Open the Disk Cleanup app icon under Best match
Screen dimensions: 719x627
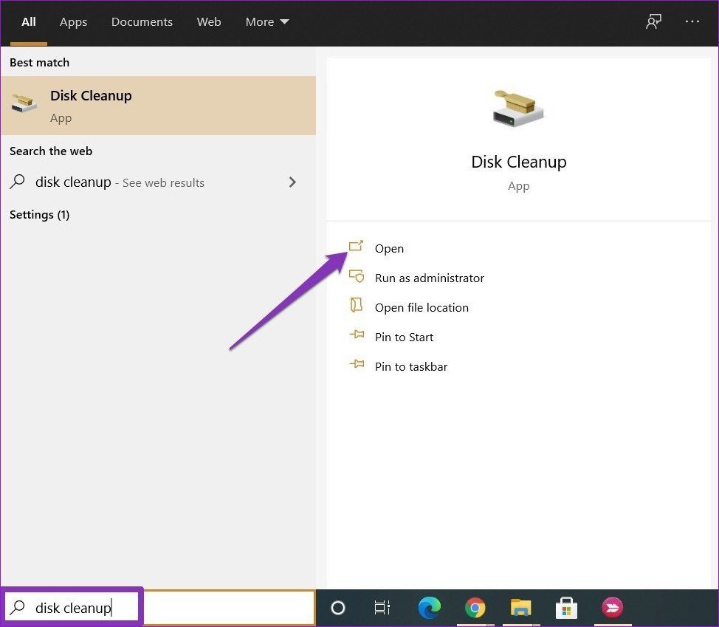coord(24,105)
